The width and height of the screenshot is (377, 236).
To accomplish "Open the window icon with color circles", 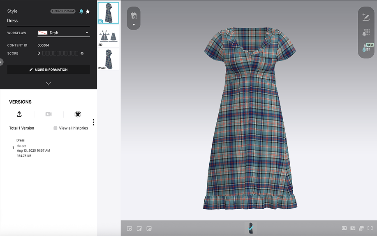I will pos(149,229).
